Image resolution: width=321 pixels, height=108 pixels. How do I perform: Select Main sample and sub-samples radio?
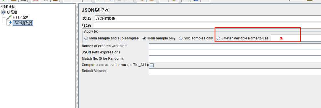tap(86, 38)
